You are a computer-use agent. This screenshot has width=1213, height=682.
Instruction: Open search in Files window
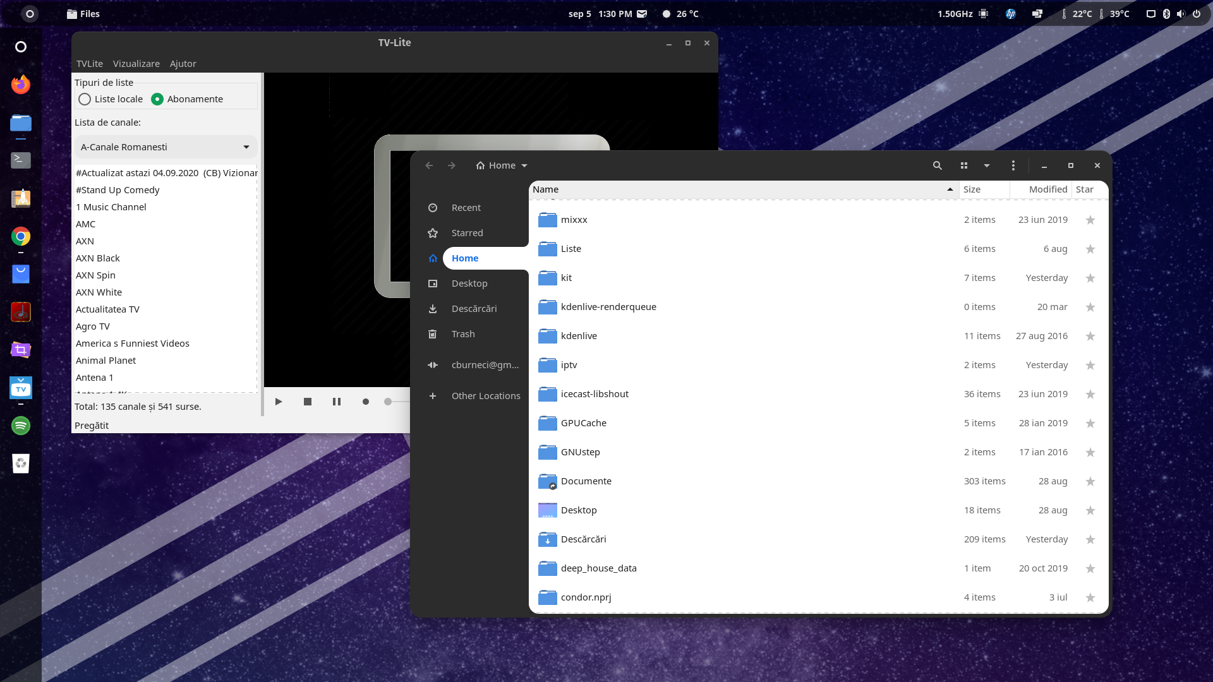coord(938,165)
